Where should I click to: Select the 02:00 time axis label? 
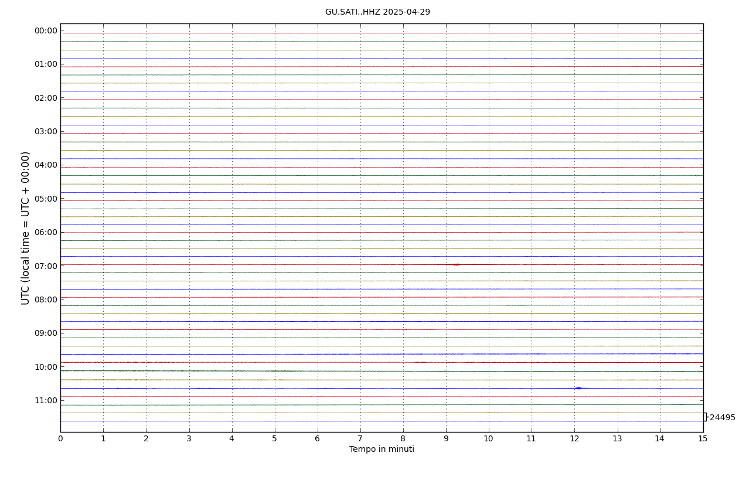46,98
